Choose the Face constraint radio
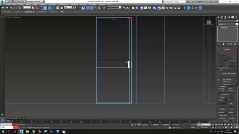 pos(220,91)
